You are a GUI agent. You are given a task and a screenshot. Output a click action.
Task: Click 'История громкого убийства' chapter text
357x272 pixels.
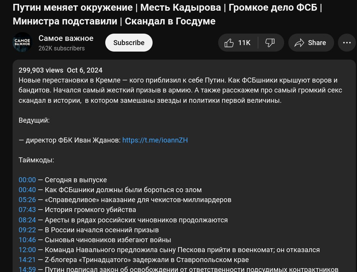click(90, 209)
